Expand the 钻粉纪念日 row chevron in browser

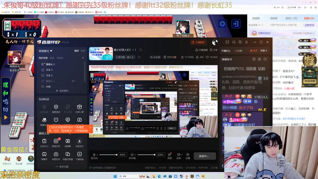point(314,33)
